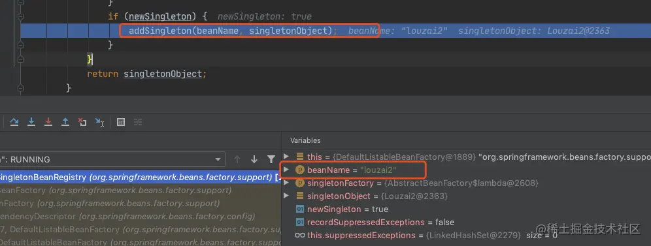Click the object icon beside singletonObject
This screenshot has height=246, width=651.
click(x=300, y=196)
